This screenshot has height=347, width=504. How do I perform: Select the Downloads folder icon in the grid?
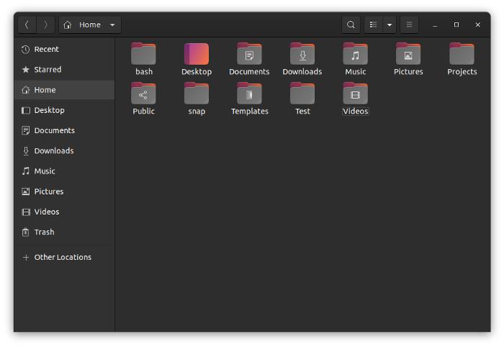coord(302,54)
